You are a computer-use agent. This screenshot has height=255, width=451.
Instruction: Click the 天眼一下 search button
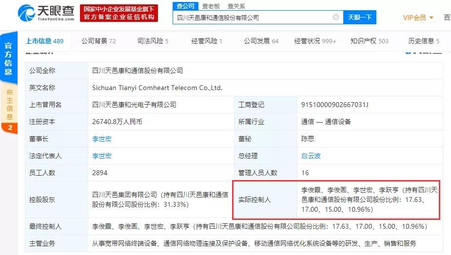(359, 18)
